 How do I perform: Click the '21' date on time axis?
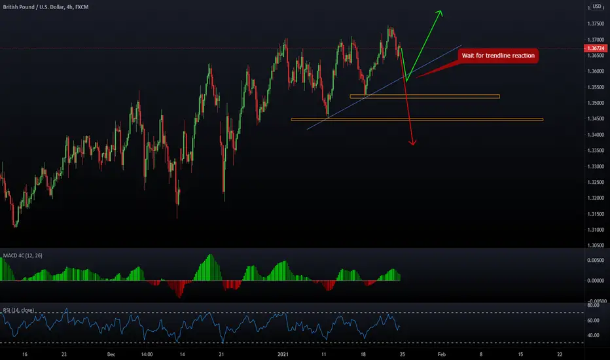click(221, 355)
